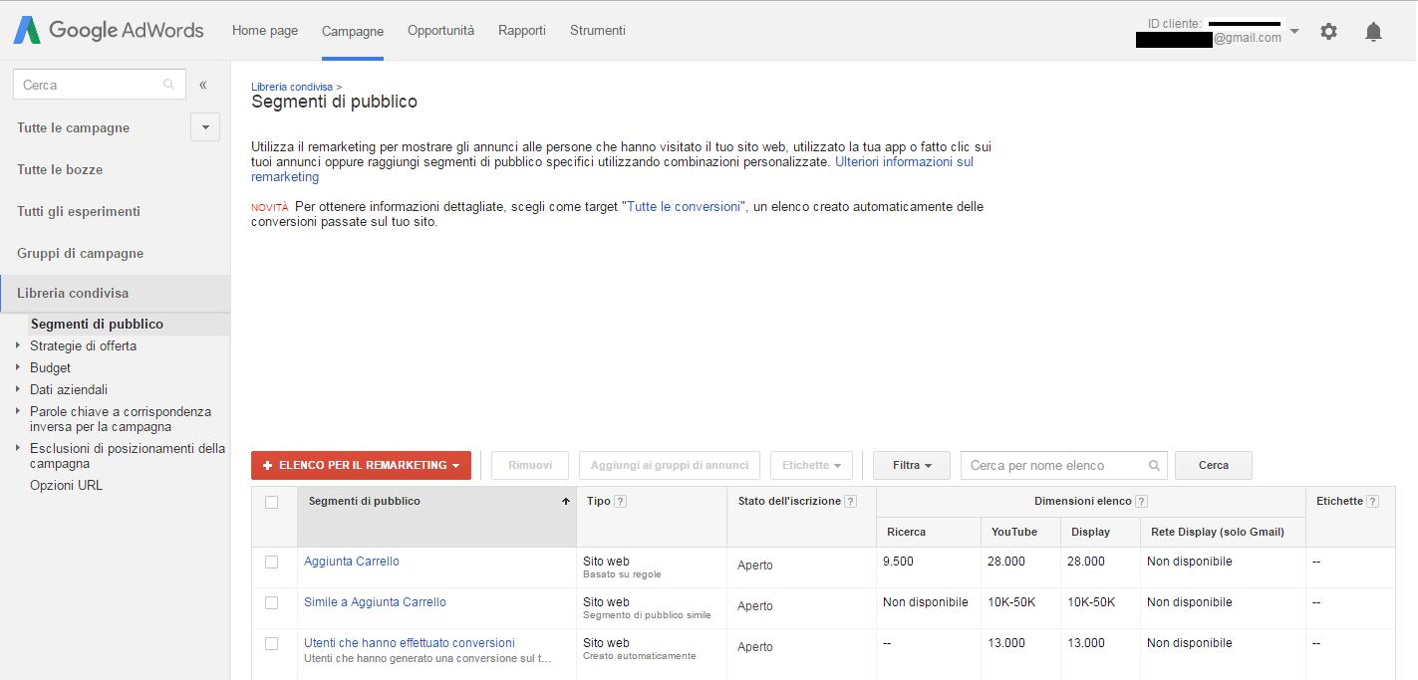Click the magnifier icon in the sidebar search
This screenshot has width=1418, height=680.
pos(167,84)
